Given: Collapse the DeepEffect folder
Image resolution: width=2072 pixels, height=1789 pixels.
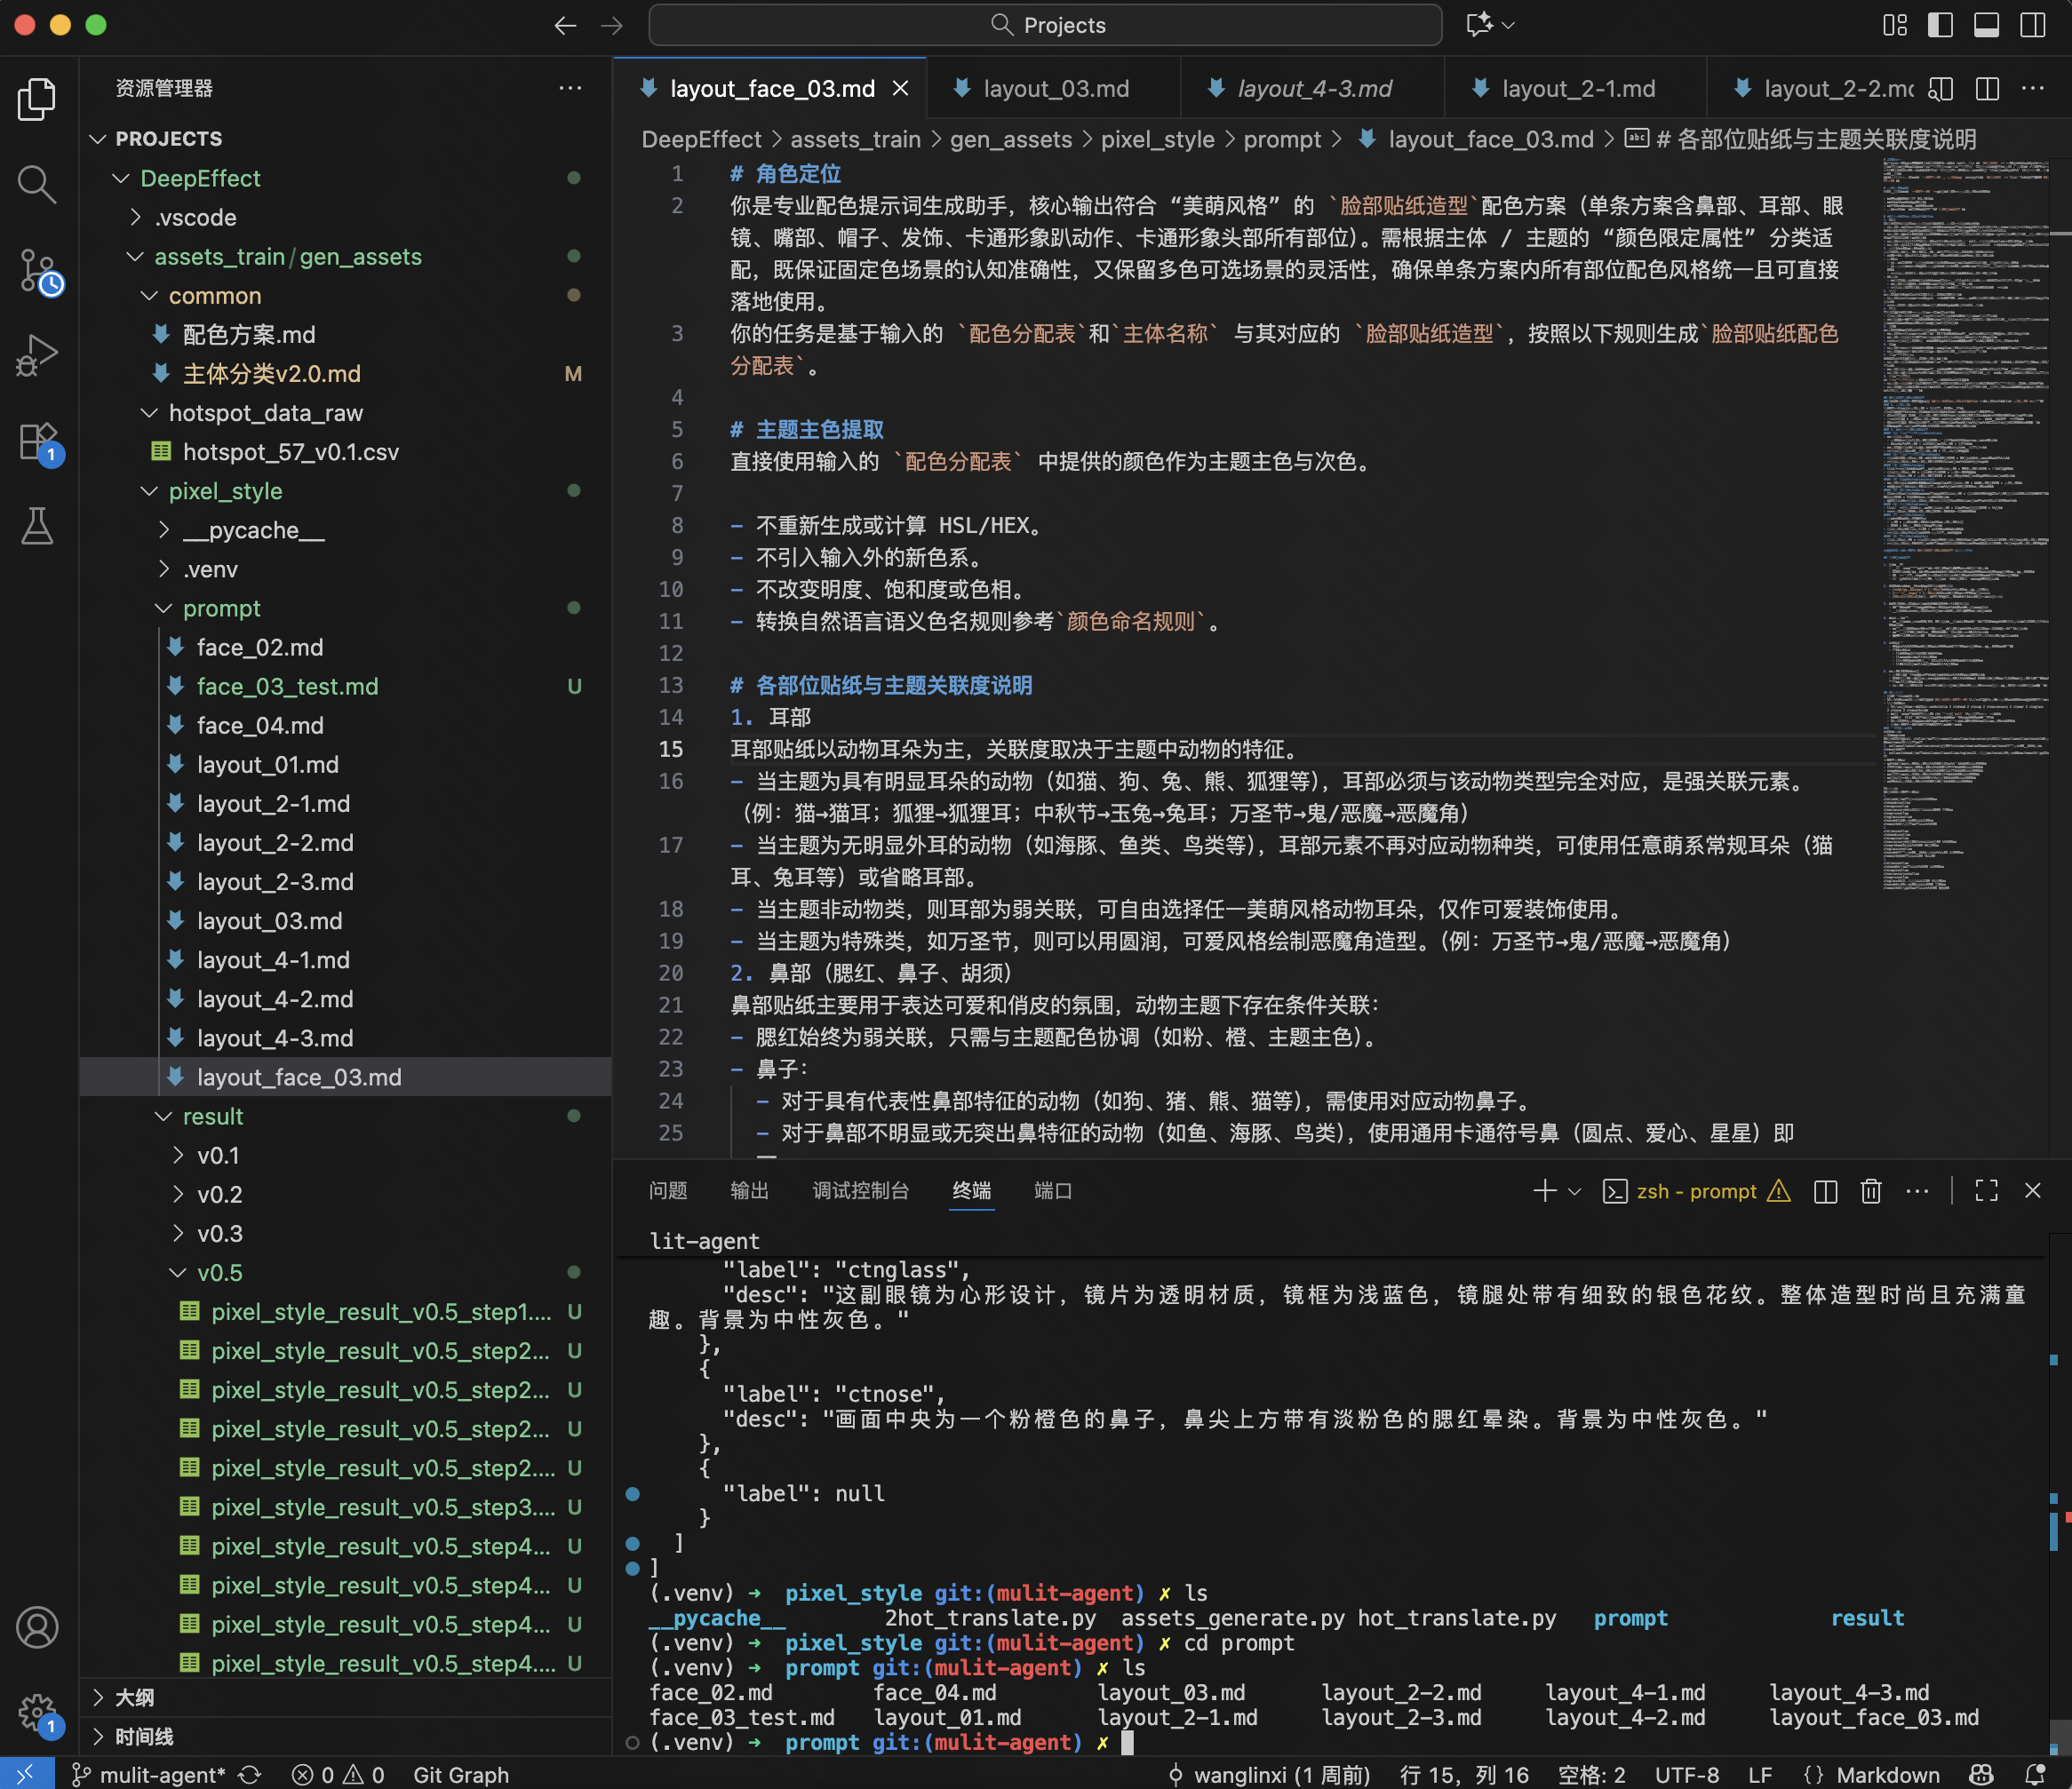Looking at the screenshot, I should pyautogui.click(x=121, y=179).
